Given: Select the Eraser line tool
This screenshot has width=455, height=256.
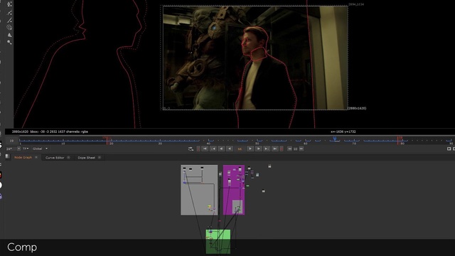Looking at the screenshot, I should (x=9, y=20).
